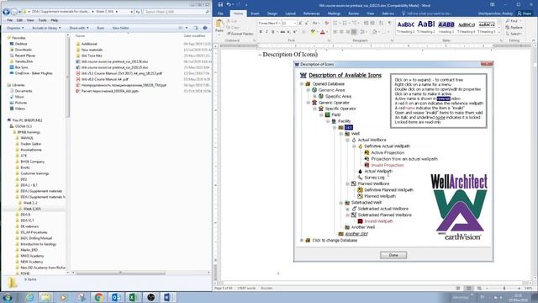Start a bulleted list
This screenshot has width=538, height=303.
[336, 23]
